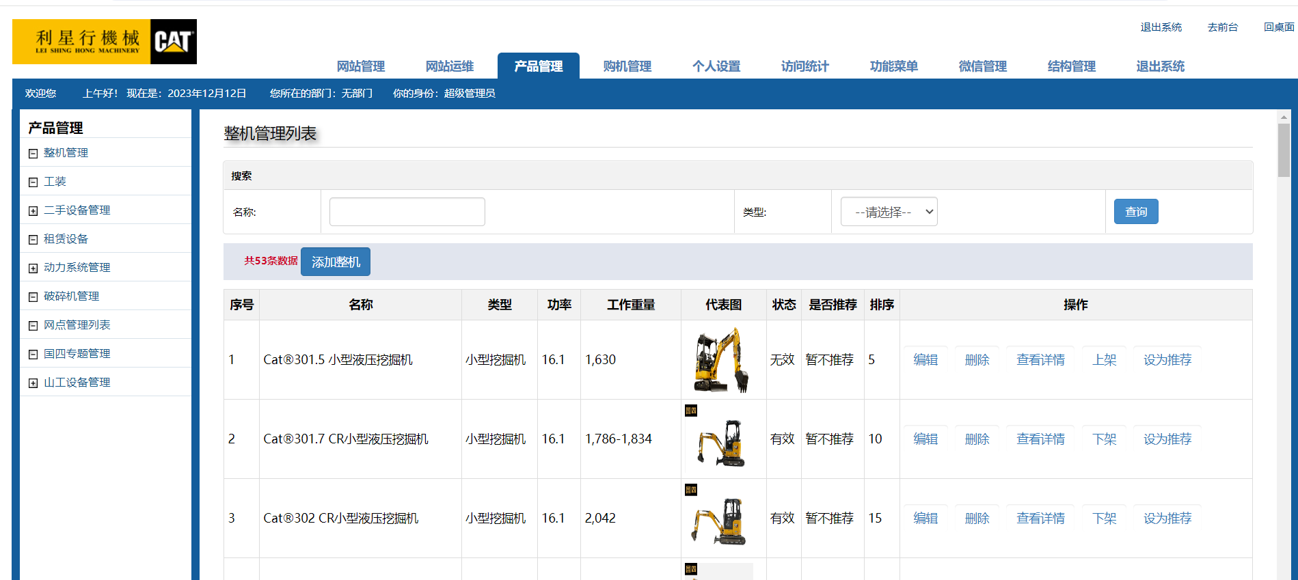Image resolution: width=1298 pixels, height=580 pixels.
Task: Click the 查询 search button
Action: [1136, 212]
